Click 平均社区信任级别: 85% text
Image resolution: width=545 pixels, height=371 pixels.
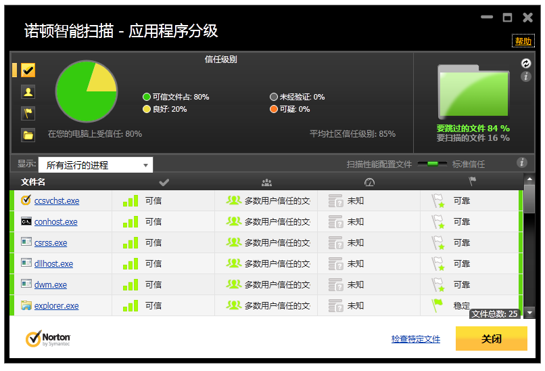pyautogui.click(x=352, y=134)
